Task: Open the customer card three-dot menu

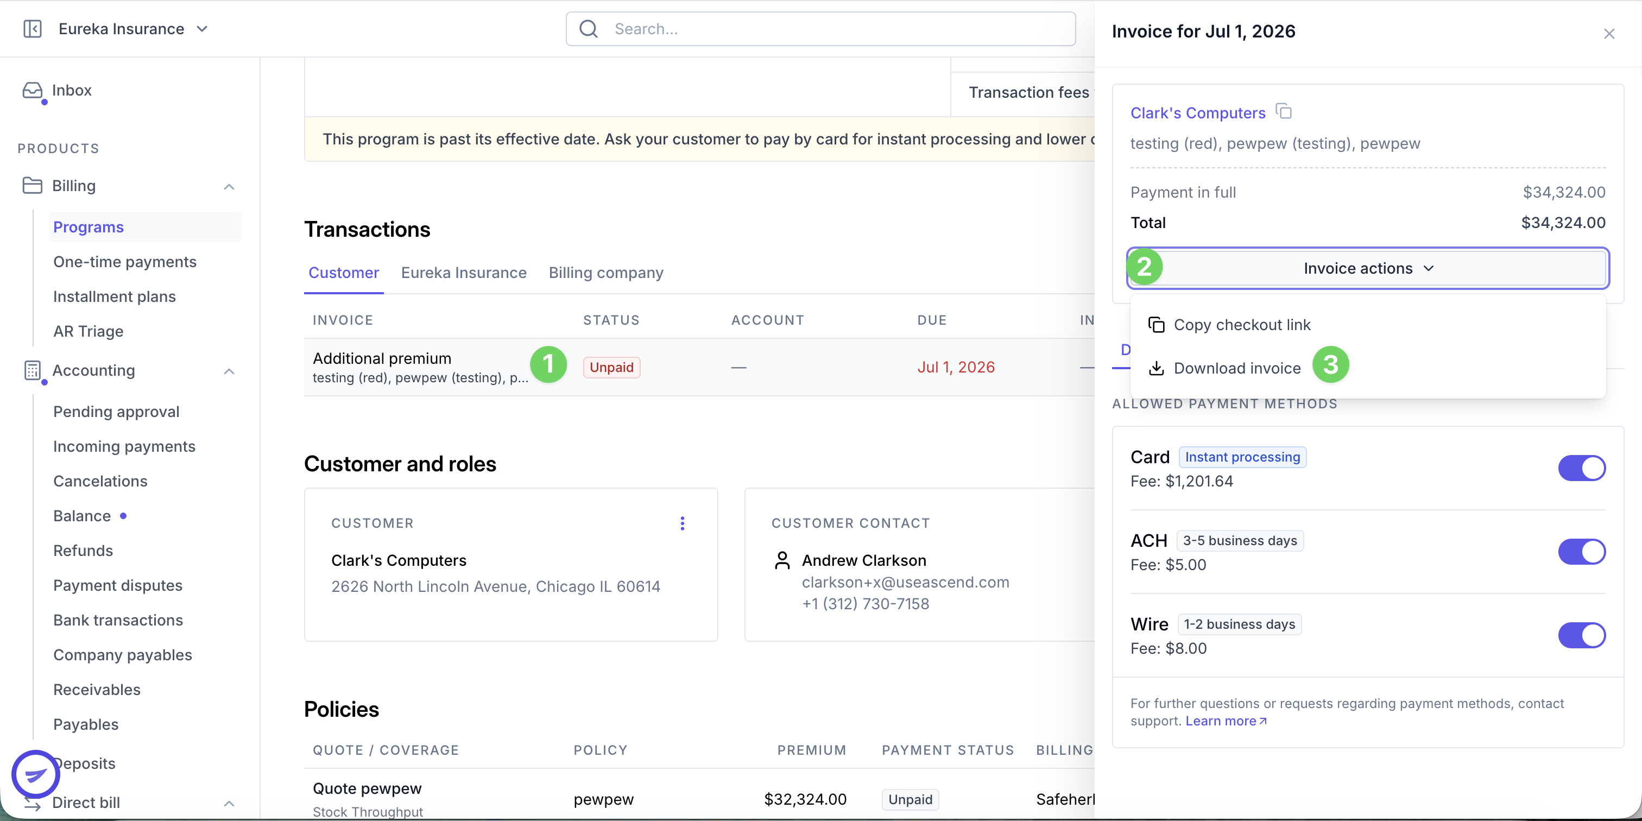Action: [x=682, y=523]
